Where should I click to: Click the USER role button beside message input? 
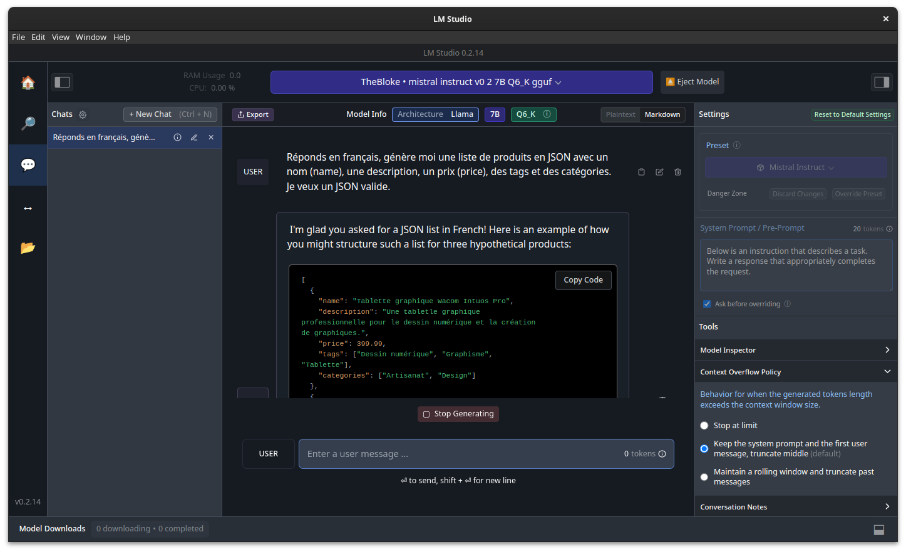(269, 454)
